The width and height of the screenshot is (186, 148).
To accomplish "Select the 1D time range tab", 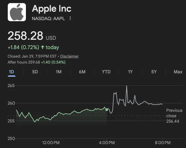I will 11,72.
